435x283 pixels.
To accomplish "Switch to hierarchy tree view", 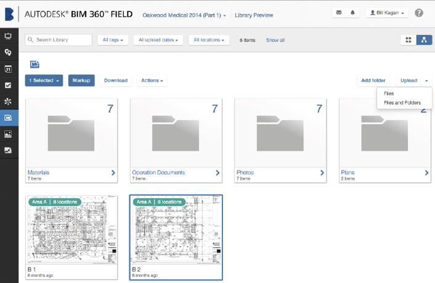I will coord(424,40).
